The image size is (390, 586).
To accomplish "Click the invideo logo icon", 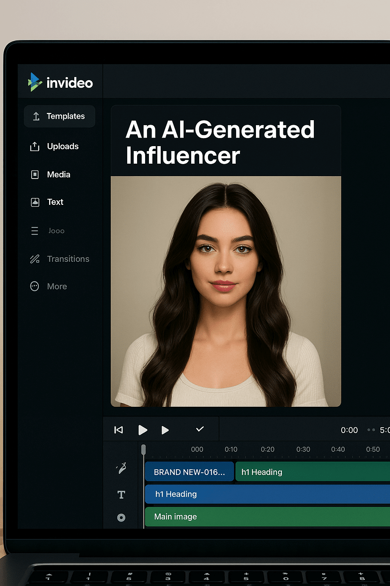I will click(34, 82).
